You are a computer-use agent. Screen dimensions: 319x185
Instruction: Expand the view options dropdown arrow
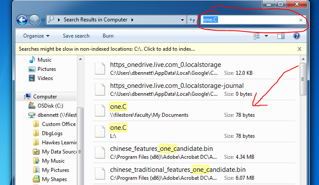[267, 36]
